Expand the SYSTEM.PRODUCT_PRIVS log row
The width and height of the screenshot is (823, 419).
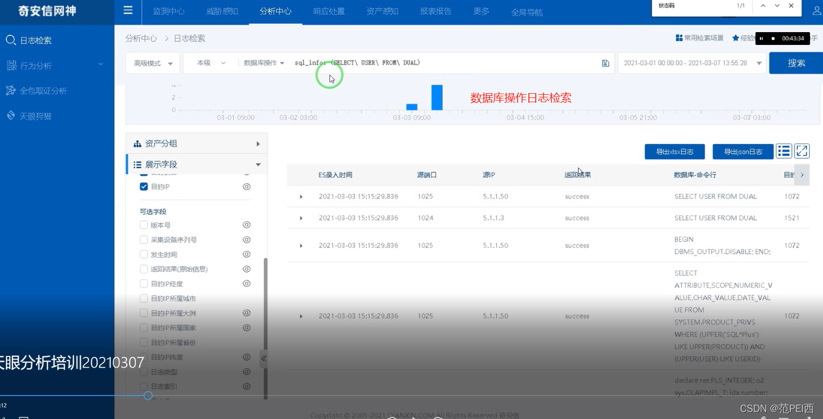301,316
